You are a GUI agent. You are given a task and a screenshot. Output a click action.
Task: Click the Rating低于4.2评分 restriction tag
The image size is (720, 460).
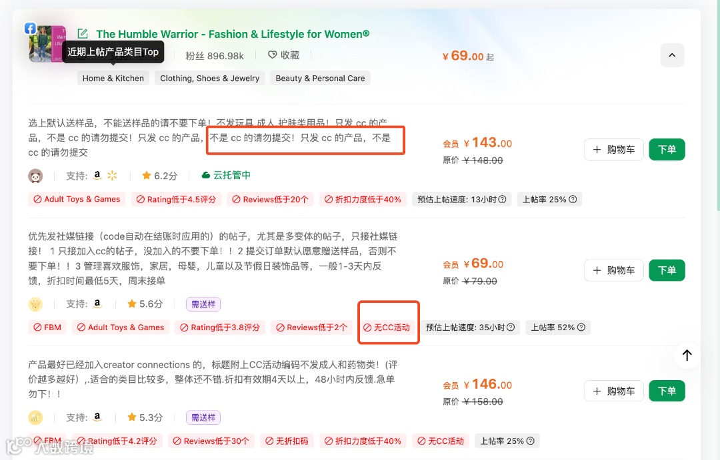pos(117,441)
